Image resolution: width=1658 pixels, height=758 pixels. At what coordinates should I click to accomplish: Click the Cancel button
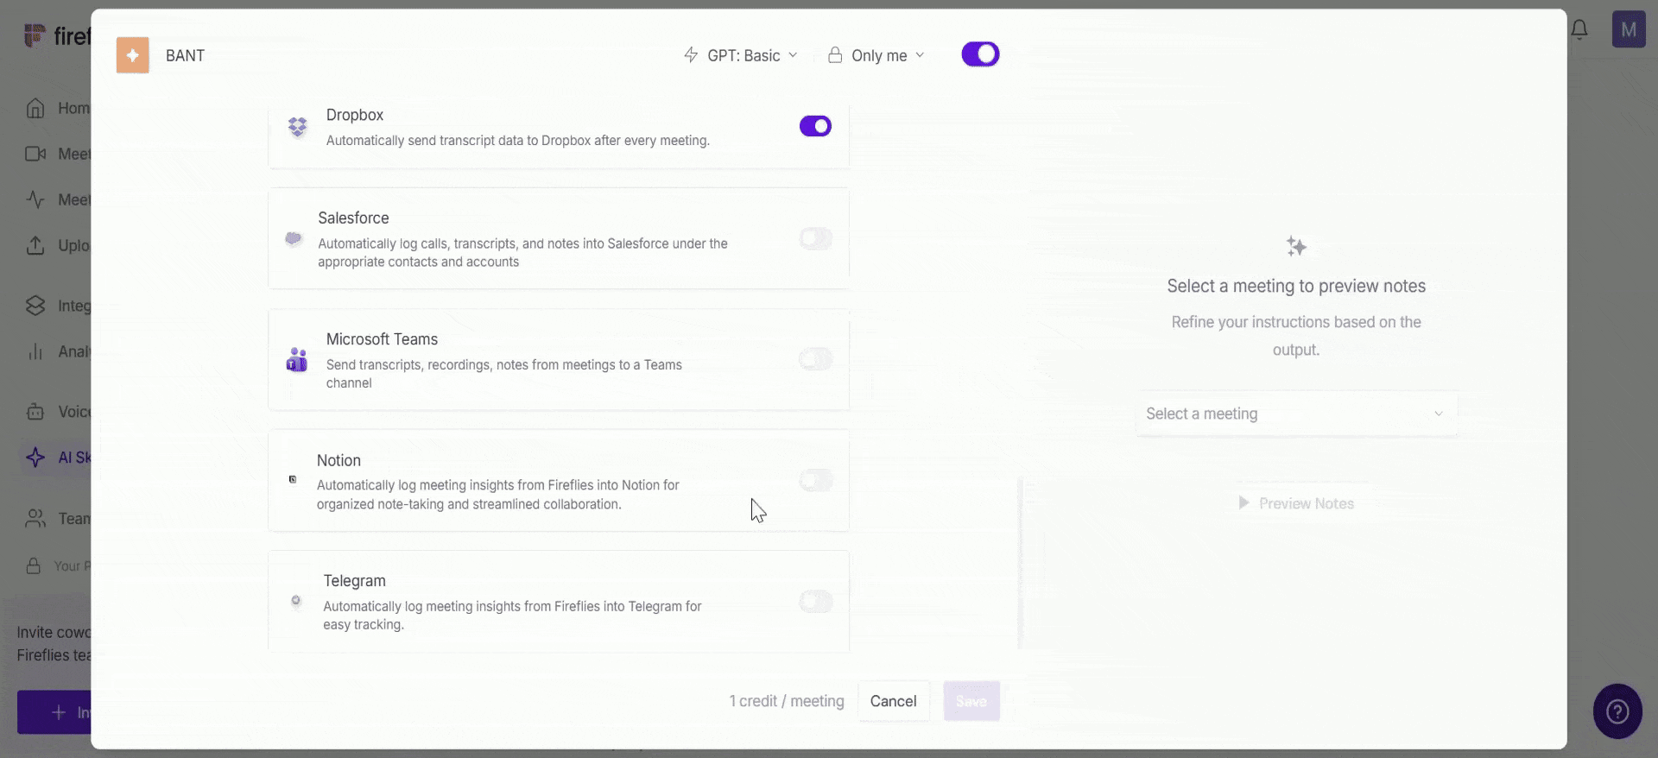tap(893, 701)
